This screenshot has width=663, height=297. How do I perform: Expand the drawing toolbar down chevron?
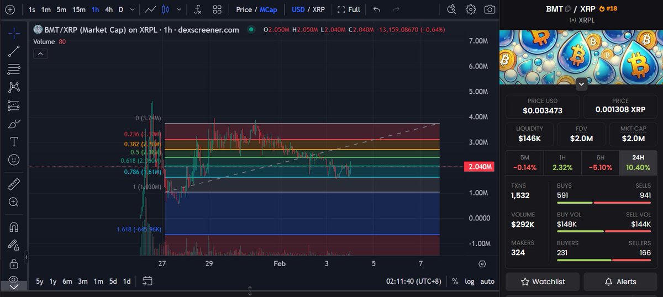(x=14, y=287)
